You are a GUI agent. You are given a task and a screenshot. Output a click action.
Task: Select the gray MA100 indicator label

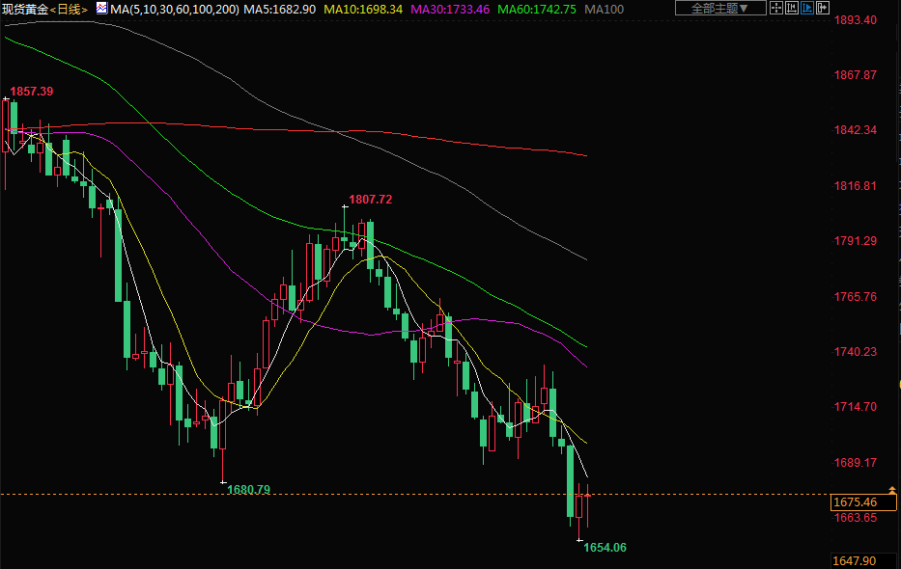[x=604, y=9]
